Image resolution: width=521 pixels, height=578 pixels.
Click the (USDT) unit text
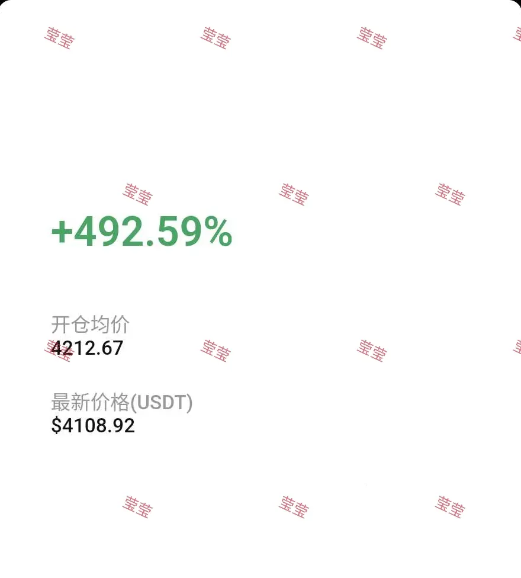[x=162, y=403]
